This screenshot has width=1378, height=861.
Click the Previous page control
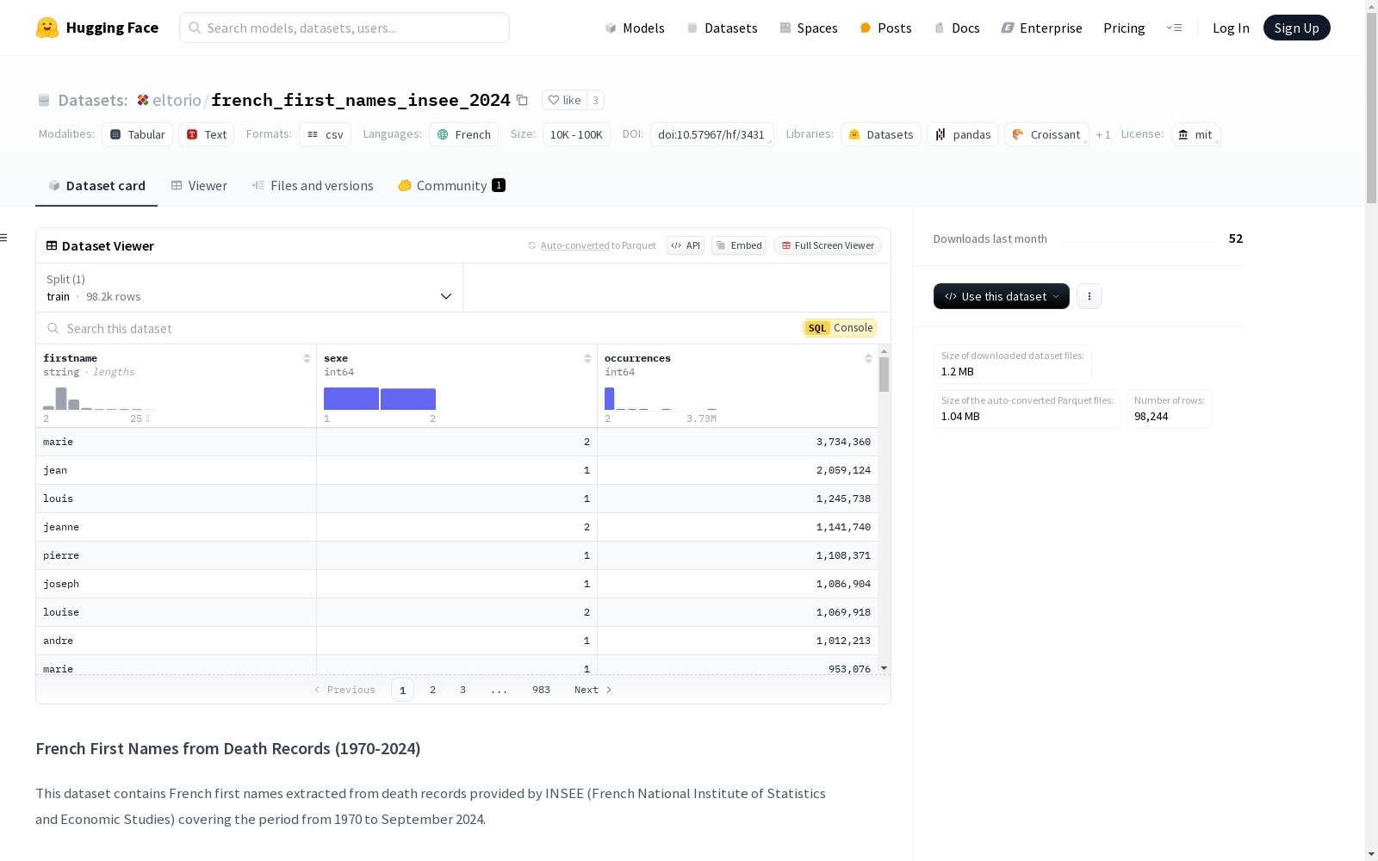(344, 690)
